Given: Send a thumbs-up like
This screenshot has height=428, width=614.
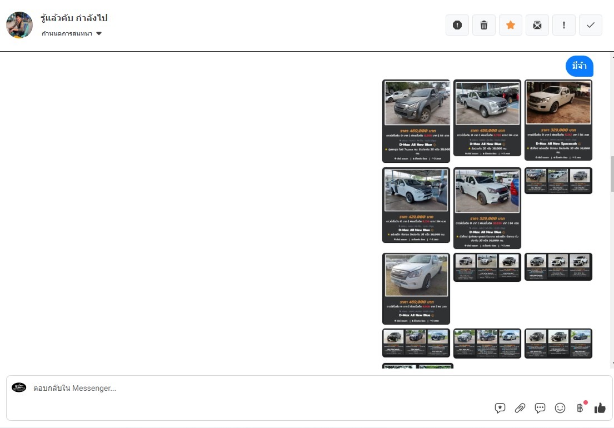Looking at the screenshot, I should pyautogui.click(x=600, y=408).
